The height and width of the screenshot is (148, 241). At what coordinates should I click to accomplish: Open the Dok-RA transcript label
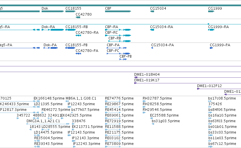click(x=48, y=27)
